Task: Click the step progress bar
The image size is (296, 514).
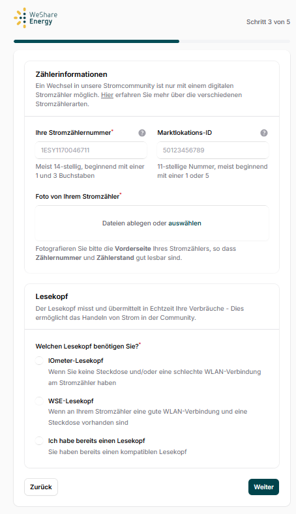Action: (152, 42)
